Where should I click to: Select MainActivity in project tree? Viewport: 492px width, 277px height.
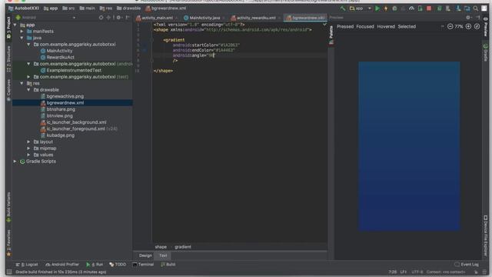point(59,51)
